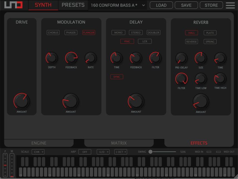Click the Modulation Rate knob
Viewport: 238px width, 179px height.
point(91,58)
